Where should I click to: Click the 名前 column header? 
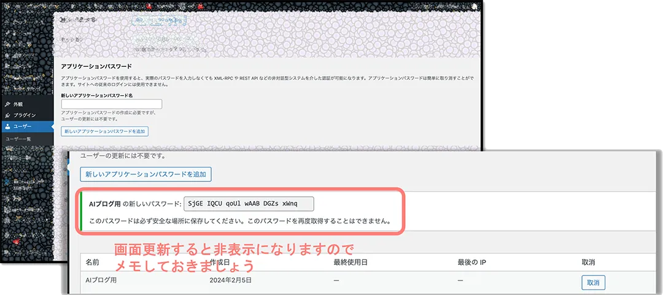click(x=92, y=262)
